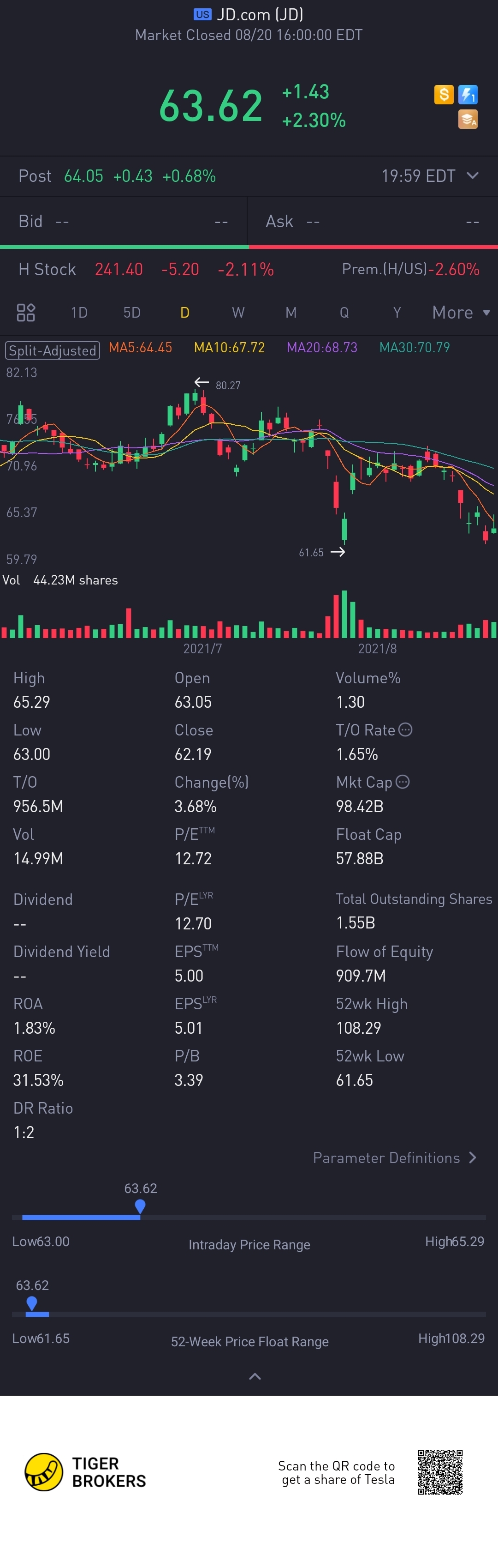The height and width of the screenshot is (1549, 498).
Task: Switch to the W weekly chart tab
Action: coord(238,313)
